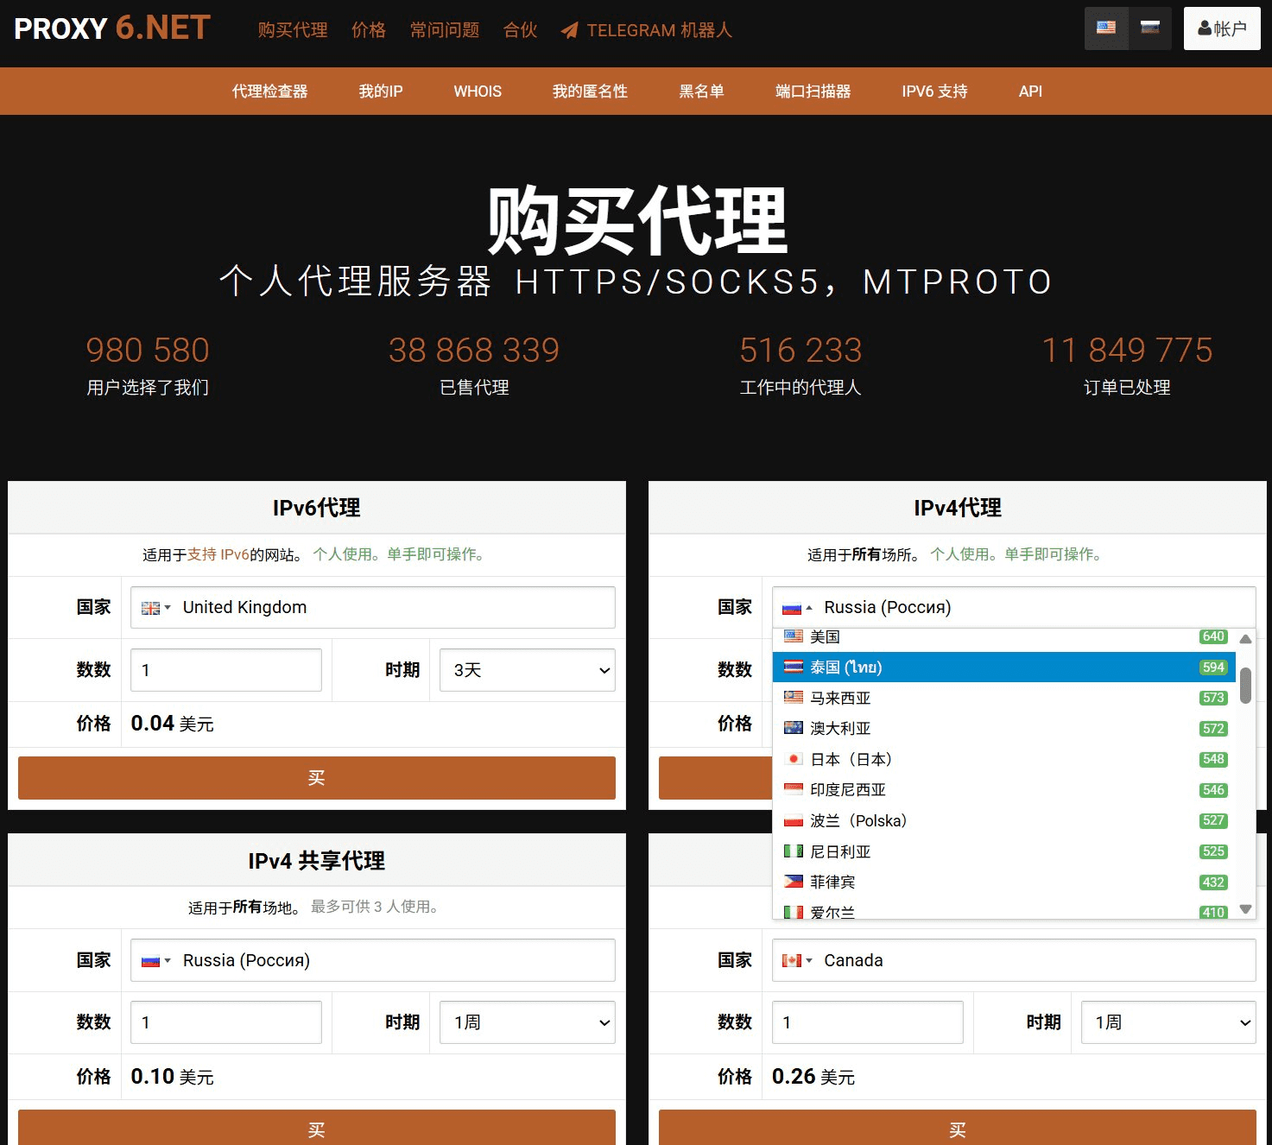
Task: Switch language using the Russian flag icon
Action: coord(1150,28)
